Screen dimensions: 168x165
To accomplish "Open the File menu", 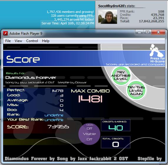I will click(x=8, y=41).
